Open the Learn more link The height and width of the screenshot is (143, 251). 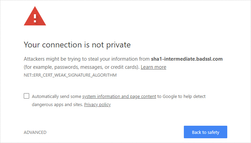[153, 67]
